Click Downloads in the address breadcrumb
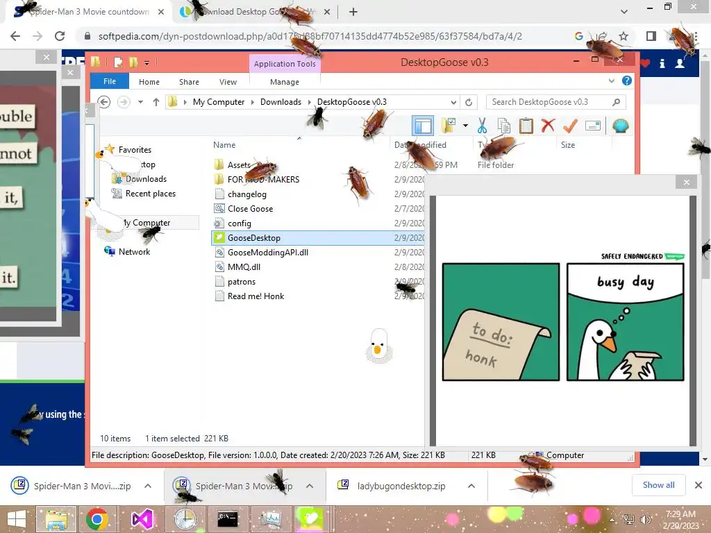The height and width of the screenshot is (533, 711). [281, 102]
